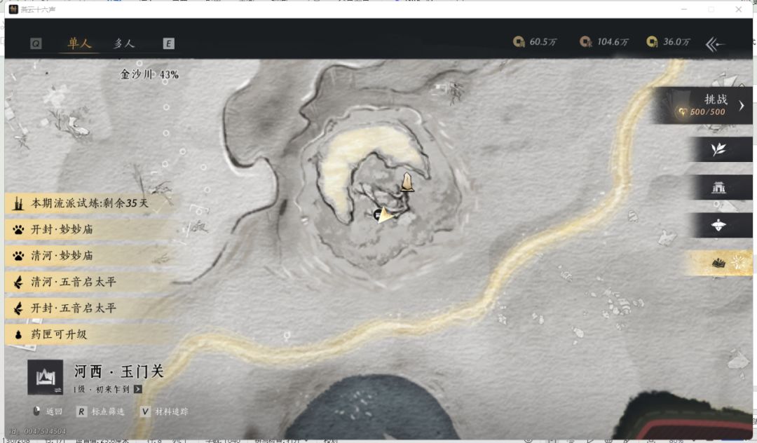
Task: Click the 河西·玉门关 region emblem icon
Action: [x=45, y=377]
